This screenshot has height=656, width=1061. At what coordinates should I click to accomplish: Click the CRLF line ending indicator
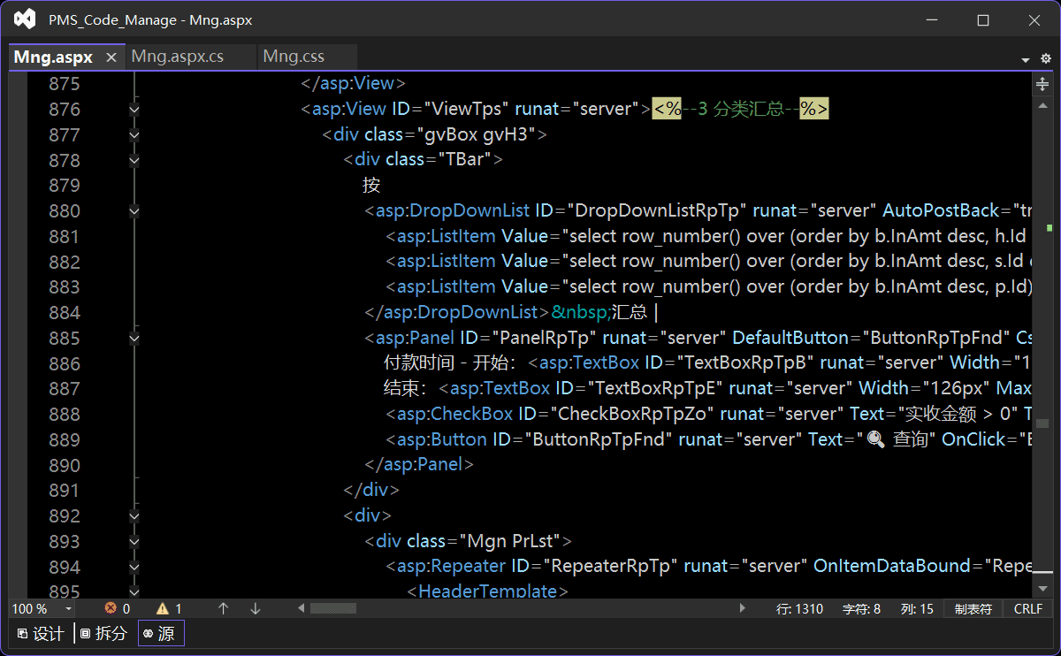[x=1028, y=609]
